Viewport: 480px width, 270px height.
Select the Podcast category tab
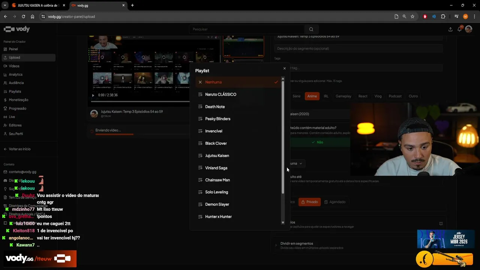click(395, 96)
